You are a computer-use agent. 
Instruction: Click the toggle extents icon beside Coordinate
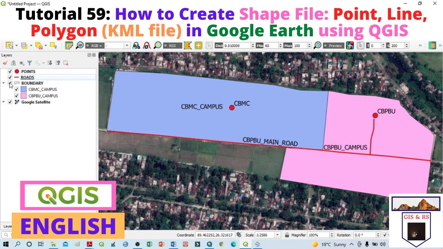coord(239,235)
